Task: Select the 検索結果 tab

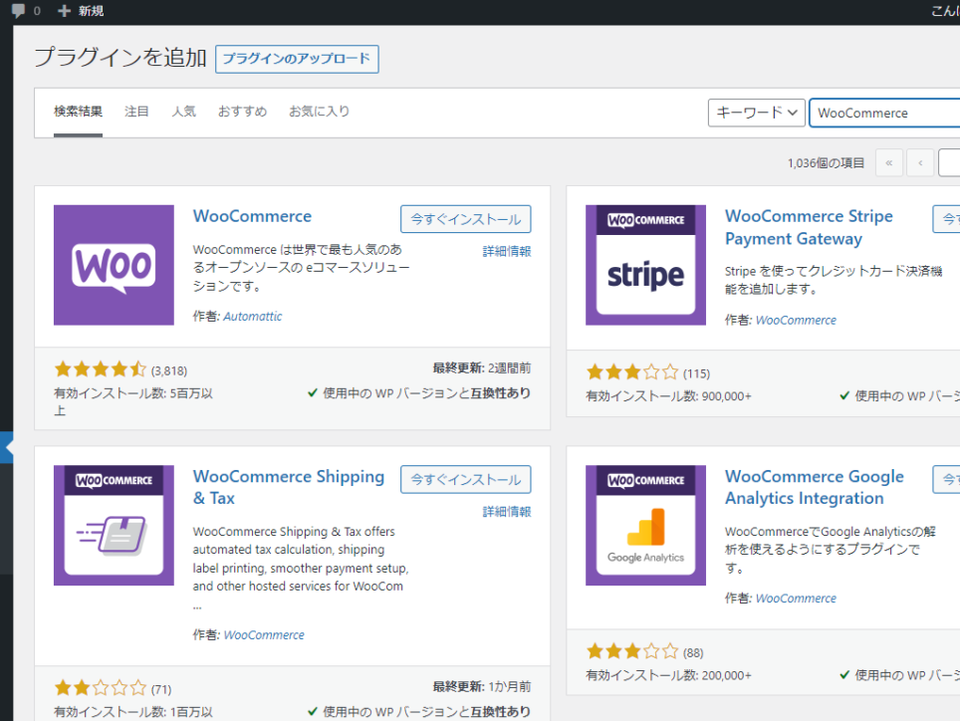Action: [x=78, y=112]
